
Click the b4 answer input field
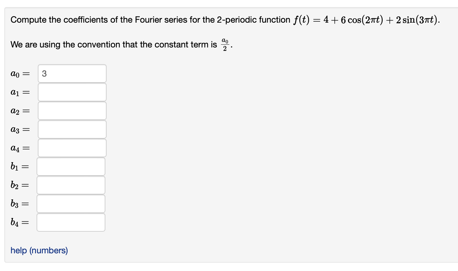[70, 222]
